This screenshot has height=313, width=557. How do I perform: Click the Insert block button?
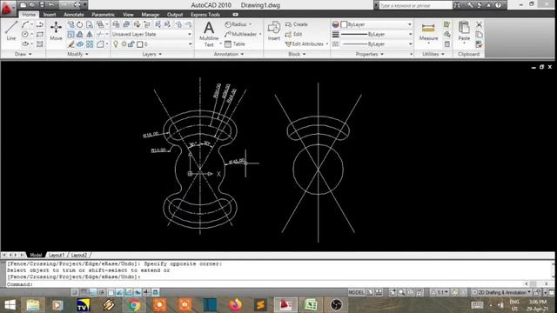pos(274,31)
